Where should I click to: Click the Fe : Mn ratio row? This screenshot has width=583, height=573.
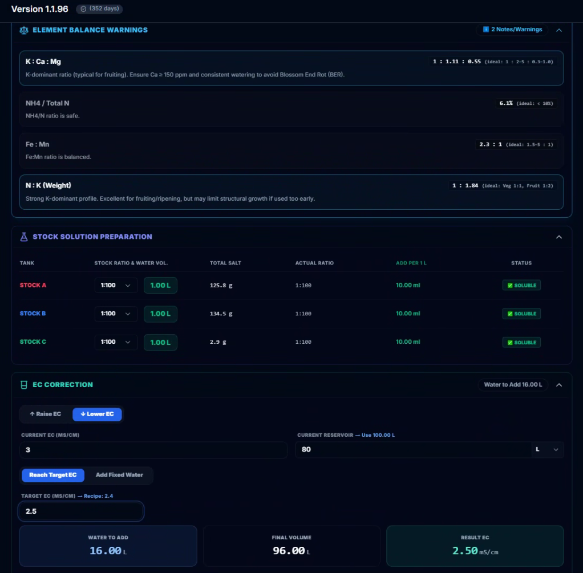pyautogui.click(x=291, y=151)
